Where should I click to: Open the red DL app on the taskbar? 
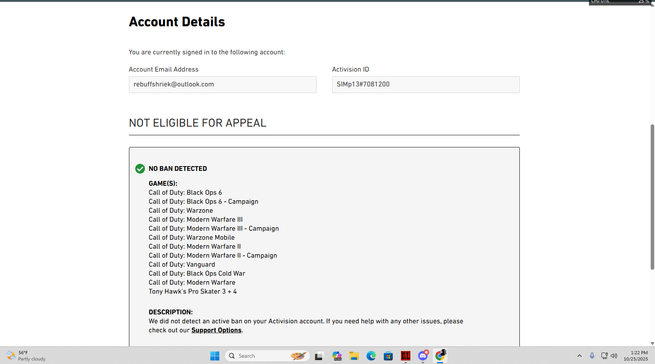point(406,356)
